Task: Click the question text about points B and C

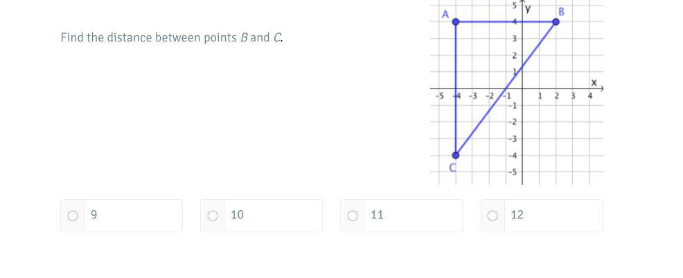Action: 172,38
